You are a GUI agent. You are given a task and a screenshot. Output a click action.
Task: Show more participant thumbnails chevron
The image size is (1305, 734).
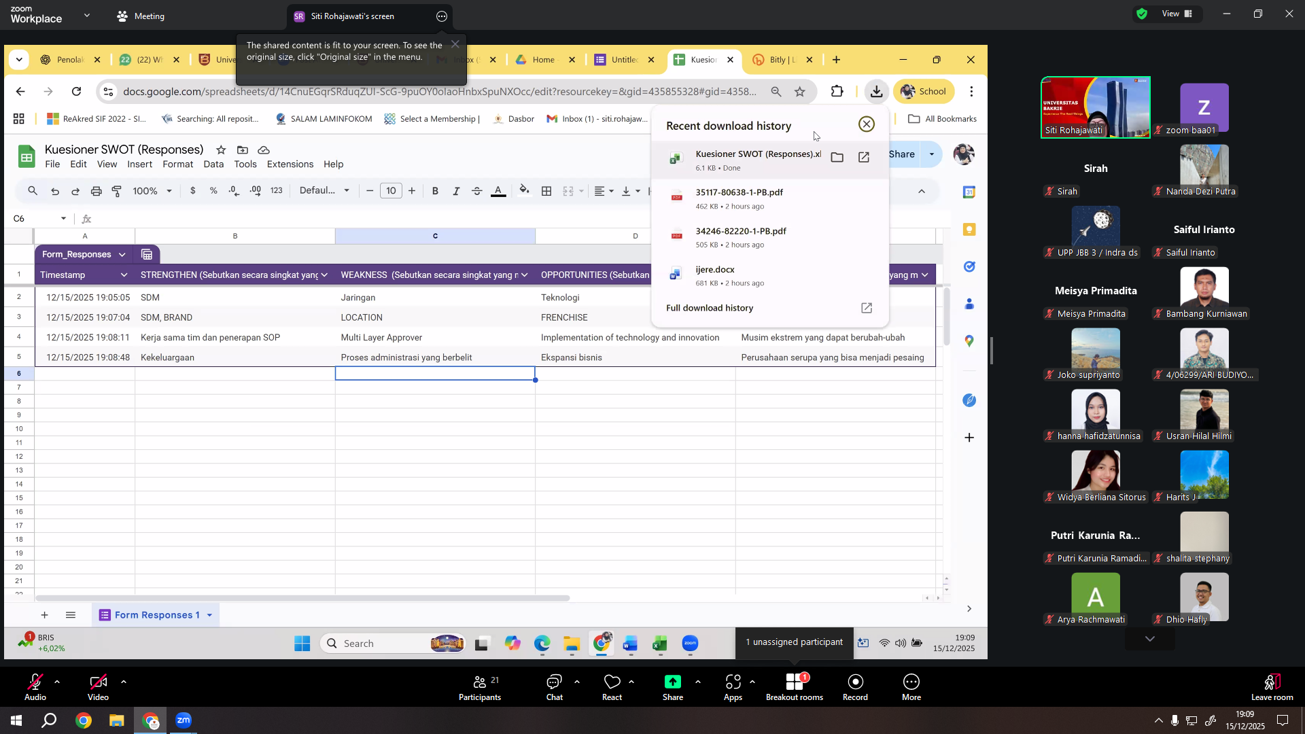(1150, 639)
